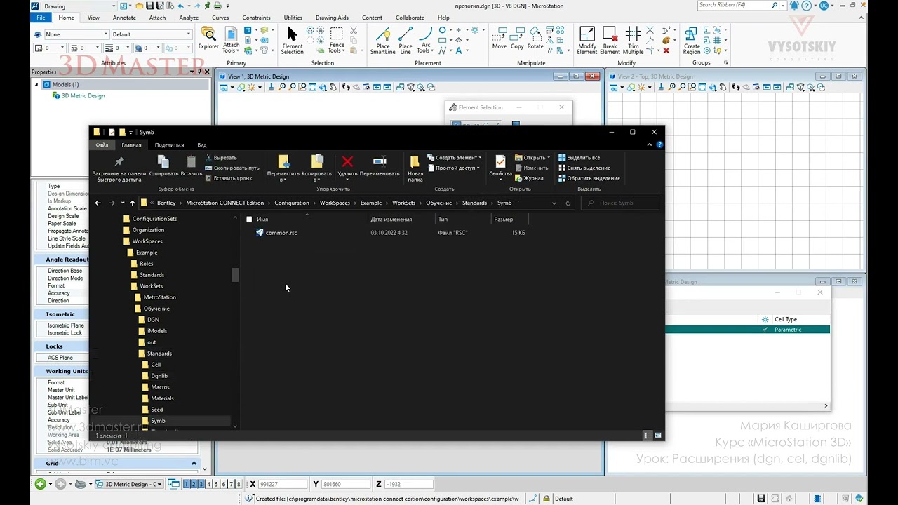Select the Element Selection tool
Screen dimensions: 898x505
(x=292, y=41)
